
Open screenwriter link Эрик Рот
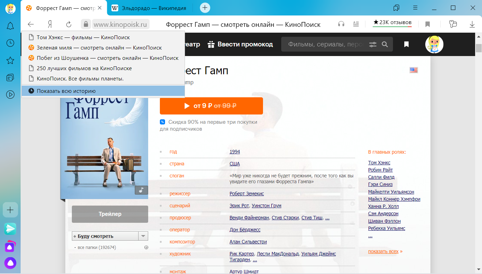click(239, 206)
